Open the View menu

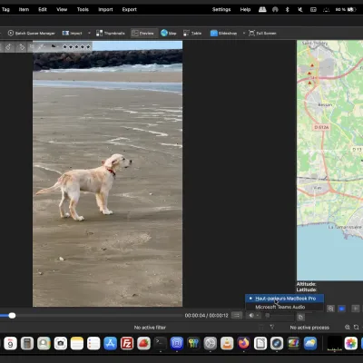62,9
